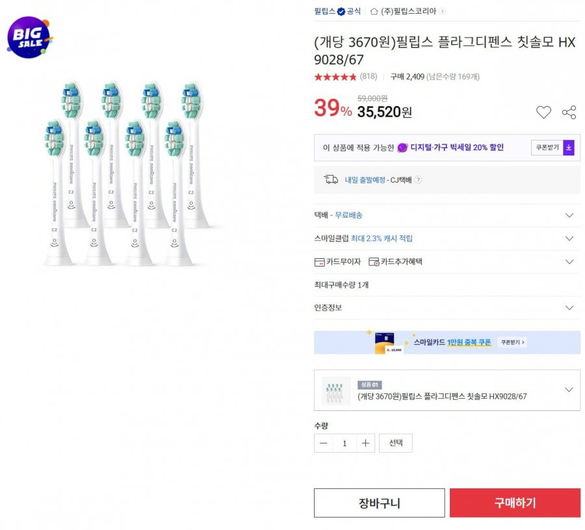Viewport: 585px width, 530px height.
Task: Click the star rating reviews (818)
Action: pos(346,77)
